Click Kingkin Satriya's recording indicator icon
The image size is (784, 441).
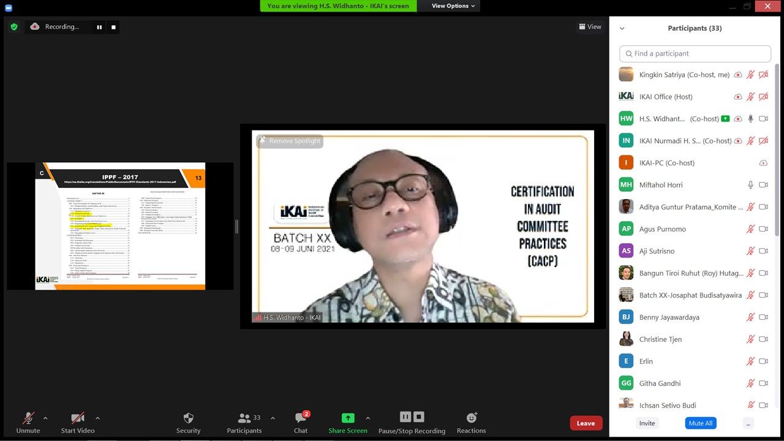point(738,75)
